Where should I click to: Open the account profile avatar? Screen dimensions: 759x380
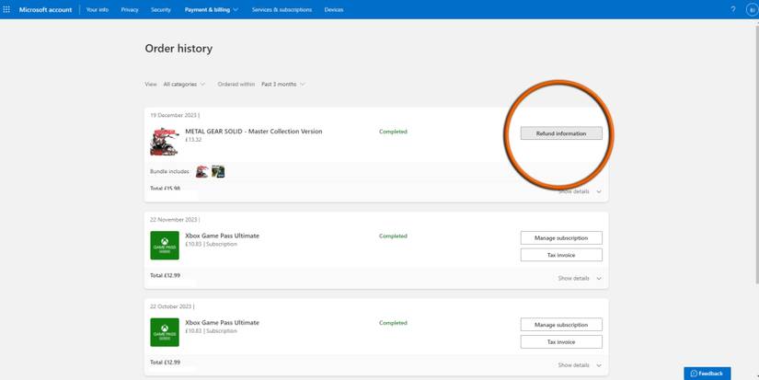click(x=751, y=9)
